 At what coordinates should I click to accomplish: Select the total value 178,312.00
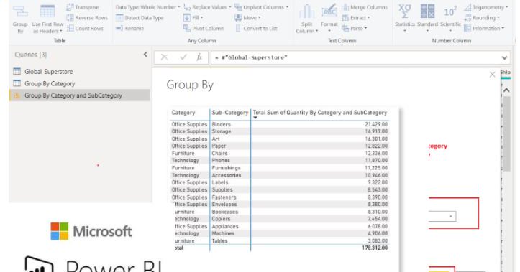point(375,248)
